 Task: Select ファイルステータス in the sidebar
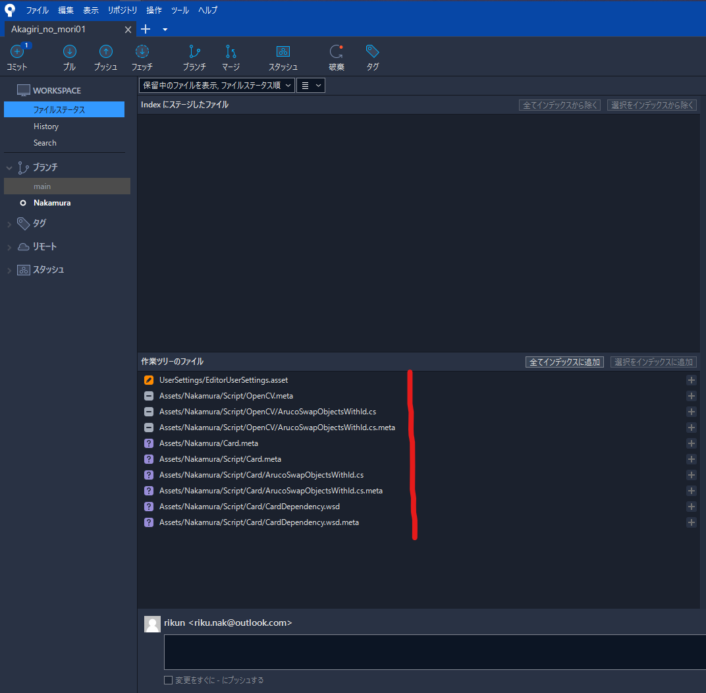(64, 109)
